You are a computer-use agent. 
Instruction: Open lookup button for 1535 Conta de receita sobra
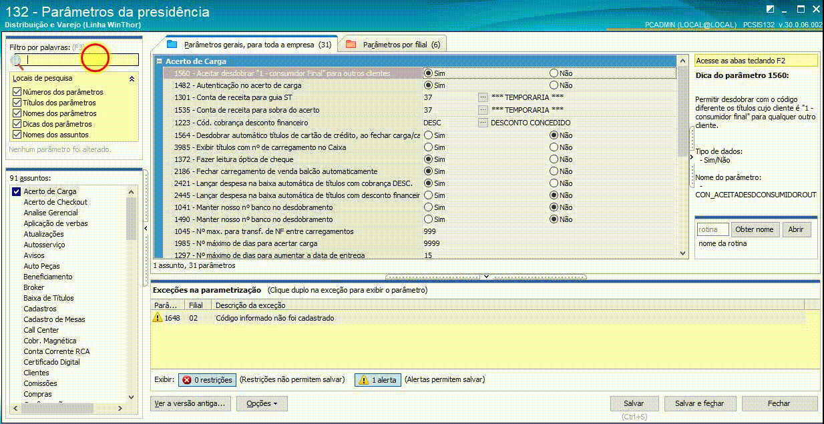click(x=483, y=110)
